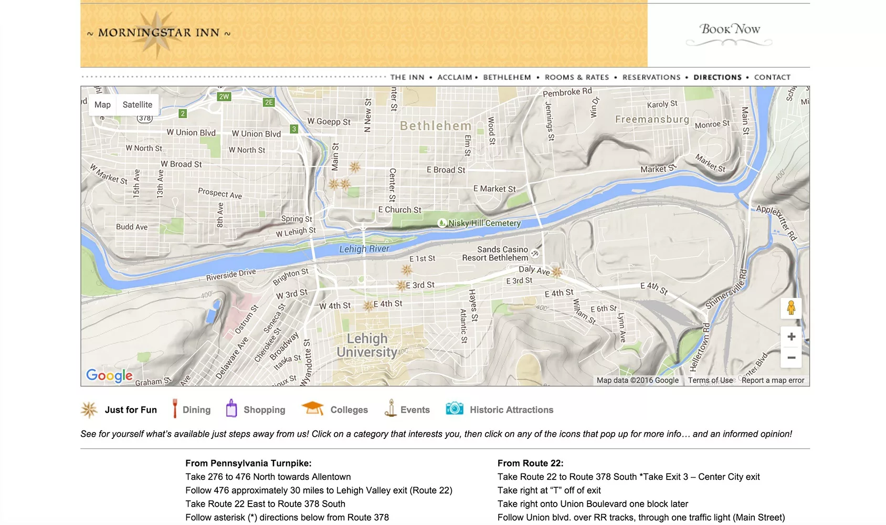Viewport: 886px width, 525px height.
Task: Click the Nisky Hill Cemetery map marker
Action: point(442,223)
